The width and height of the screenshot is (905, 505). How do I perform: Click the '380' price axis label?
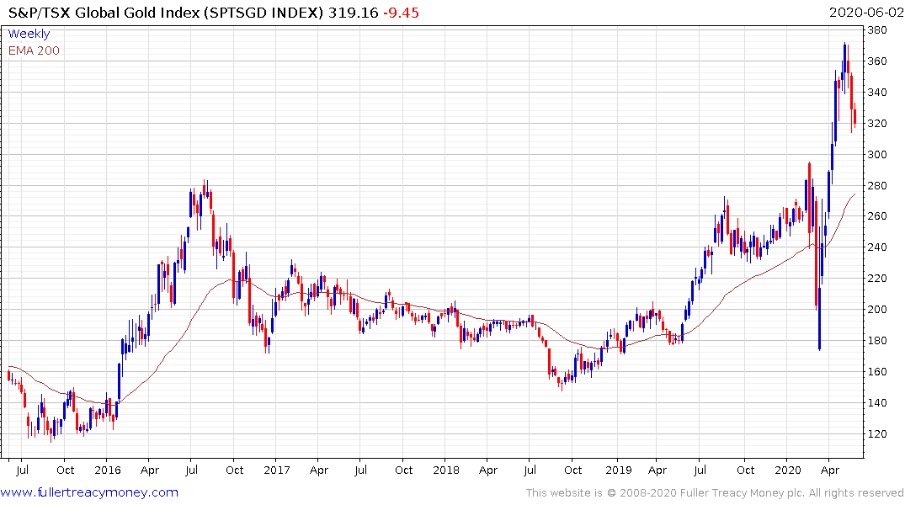coord(877,30)
